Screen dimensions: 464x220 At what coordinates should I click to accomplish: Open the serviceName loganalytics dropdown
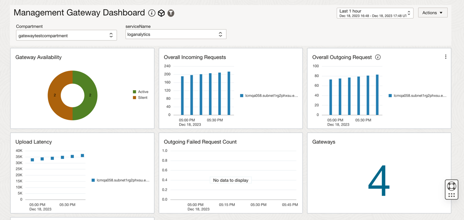pyautogui.click(x=176, y=34)
